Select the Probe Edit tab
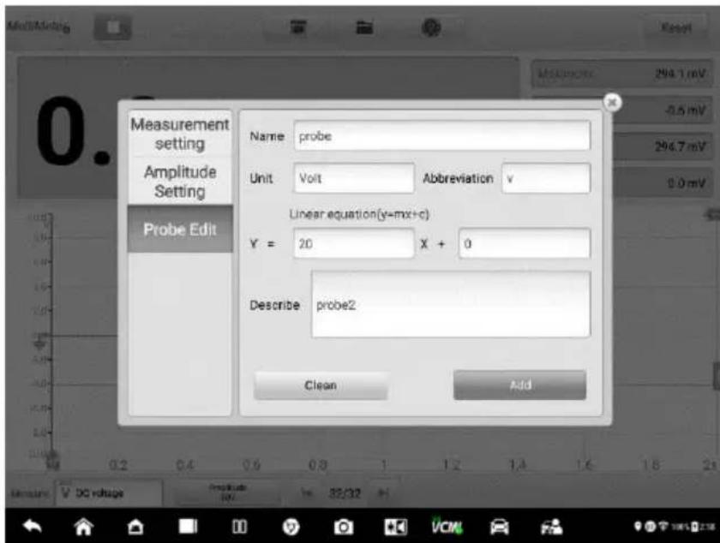 coord(180,229)
